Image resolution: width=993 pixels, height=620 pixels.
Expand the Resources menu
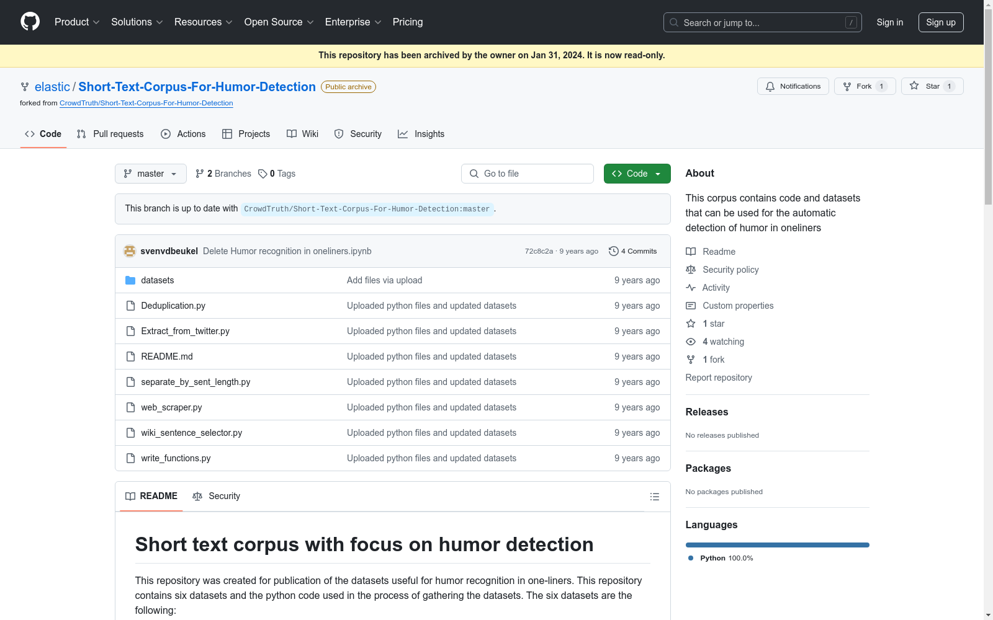click(204, 22)
